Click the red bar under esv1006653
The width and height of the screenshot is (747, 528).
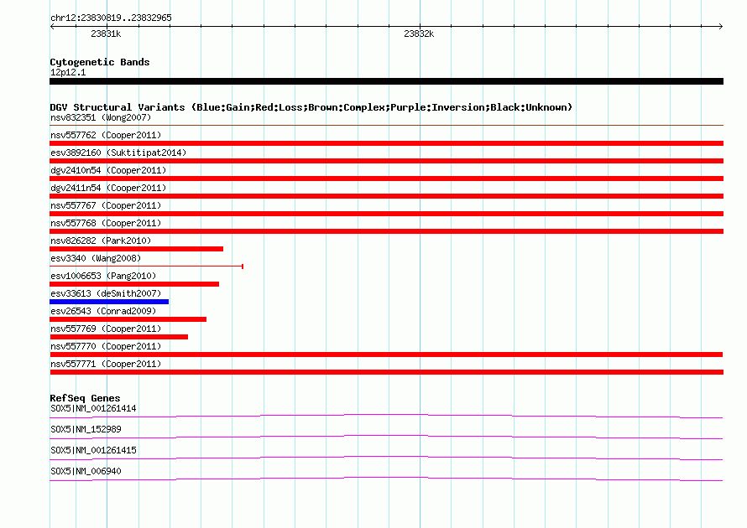click(x=134, y=284)
